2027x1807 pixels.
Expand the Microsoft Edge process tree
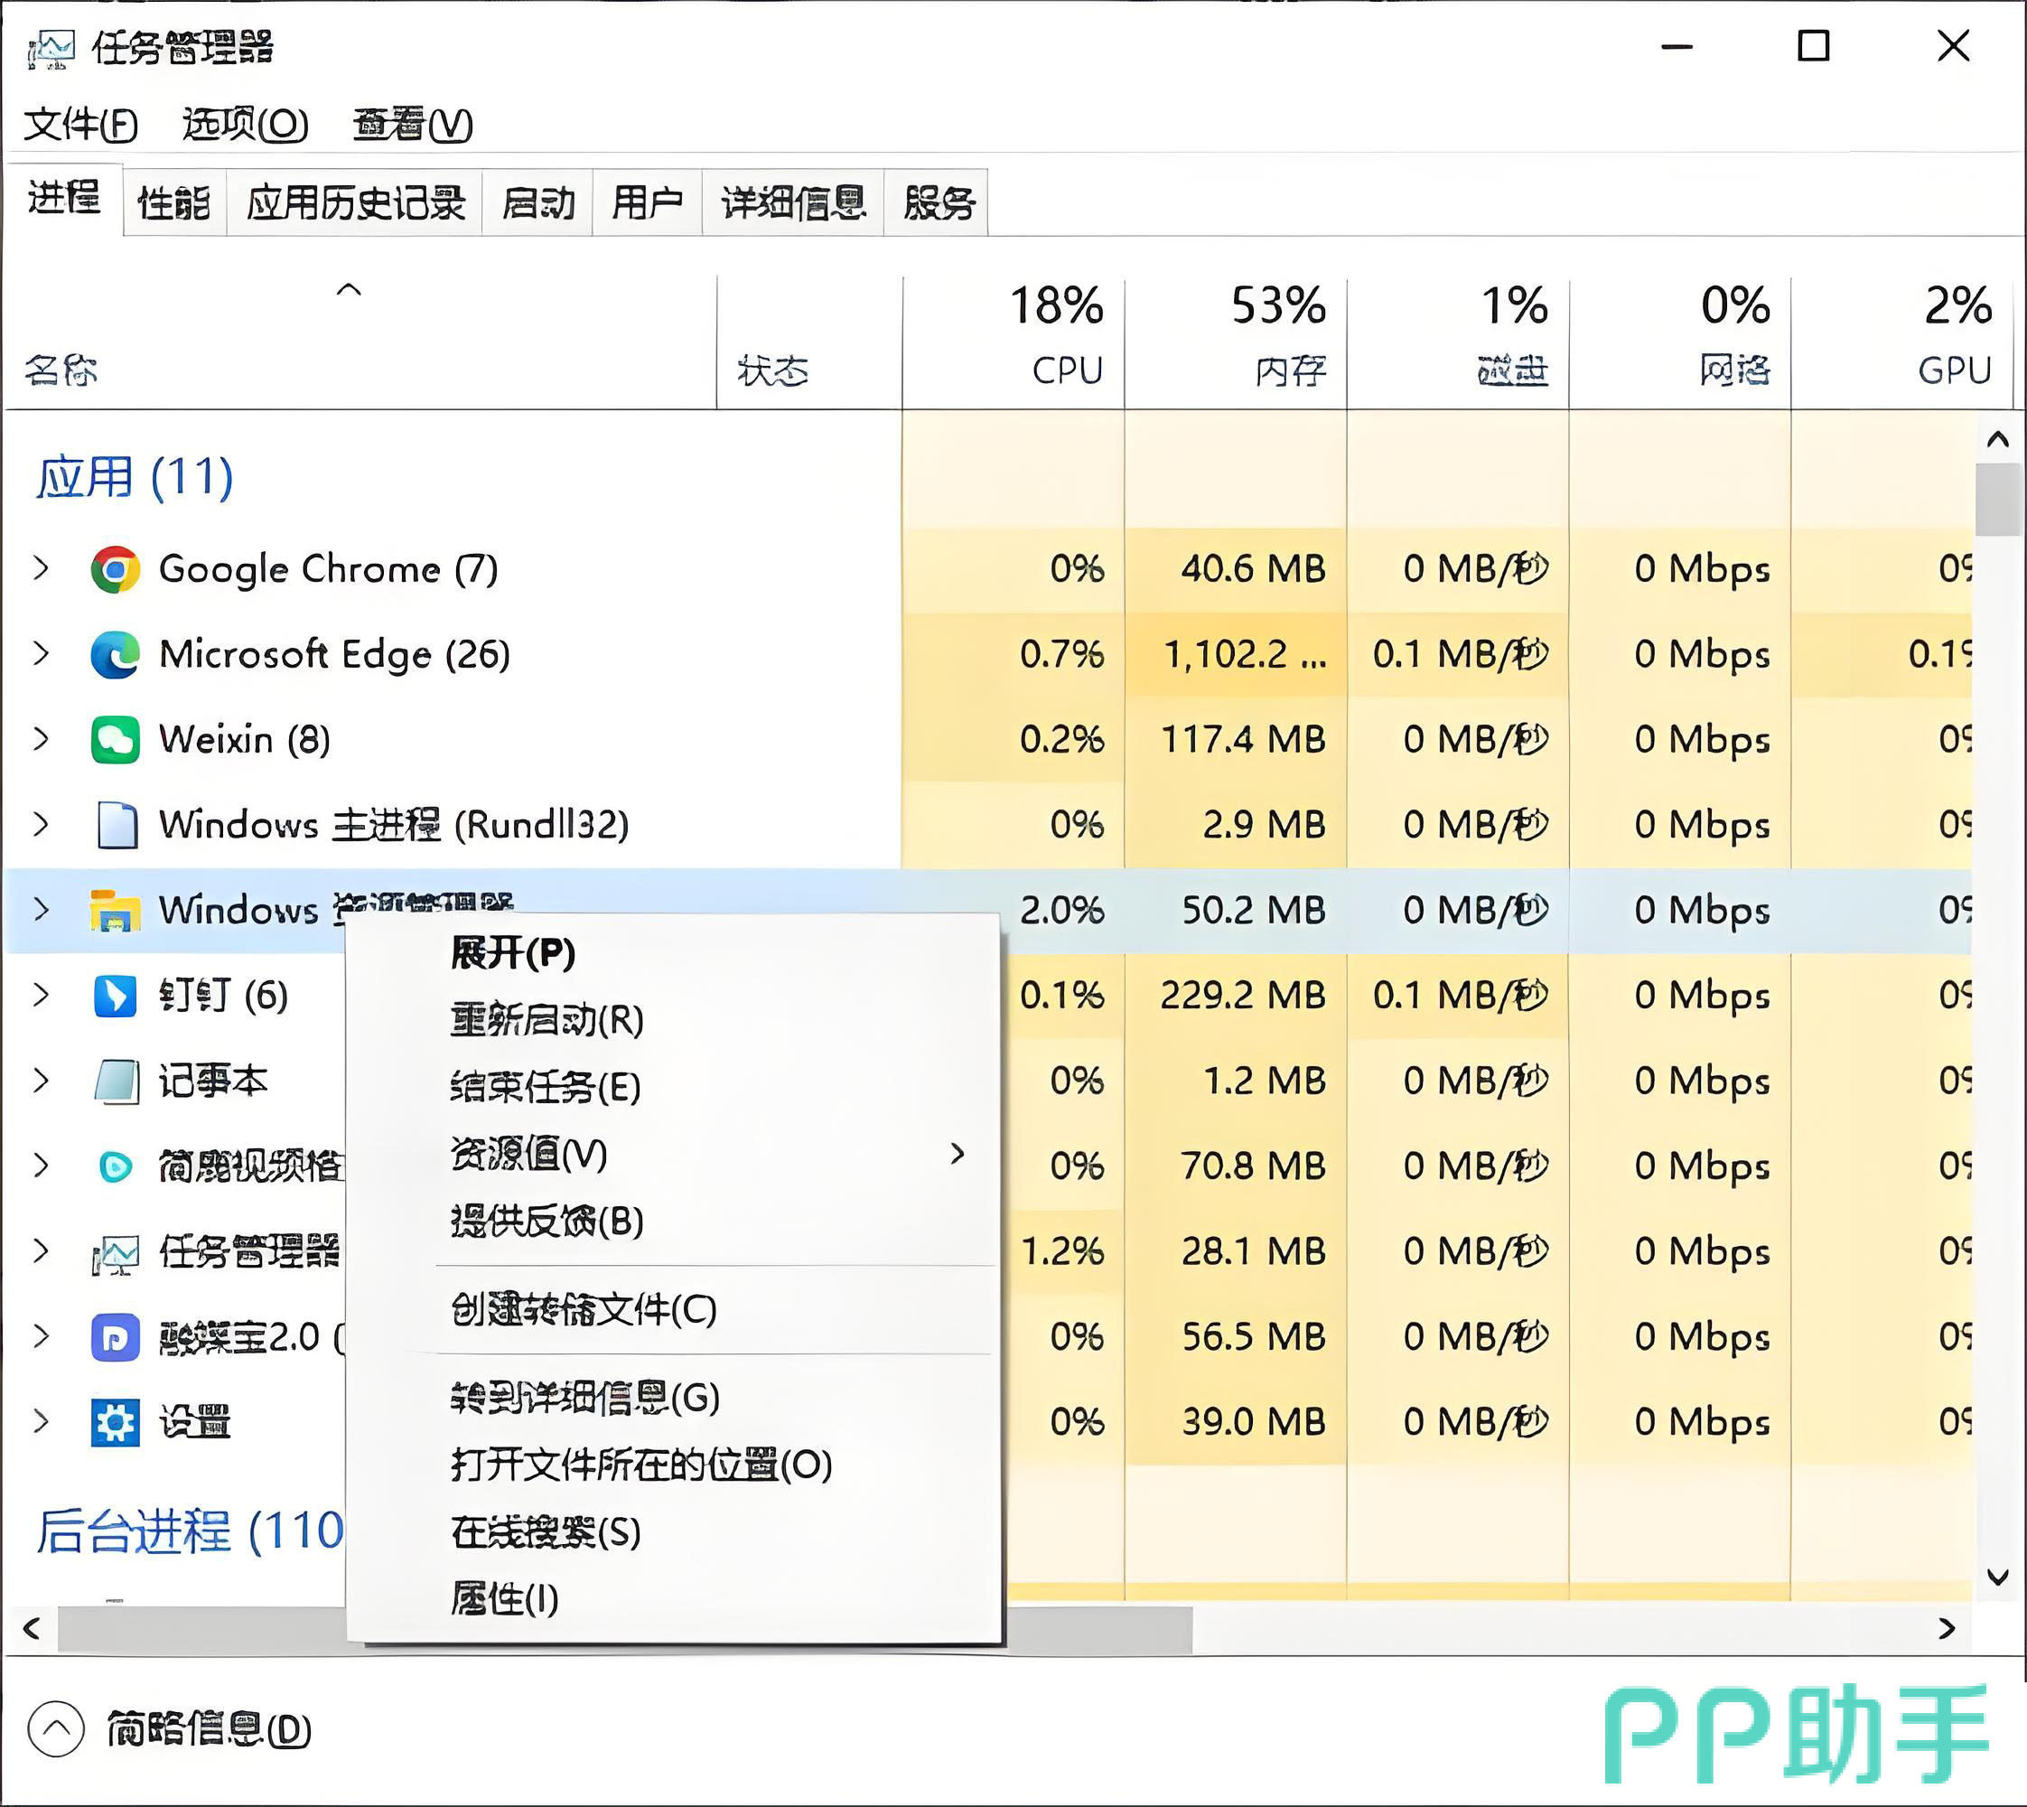[41, 654]
